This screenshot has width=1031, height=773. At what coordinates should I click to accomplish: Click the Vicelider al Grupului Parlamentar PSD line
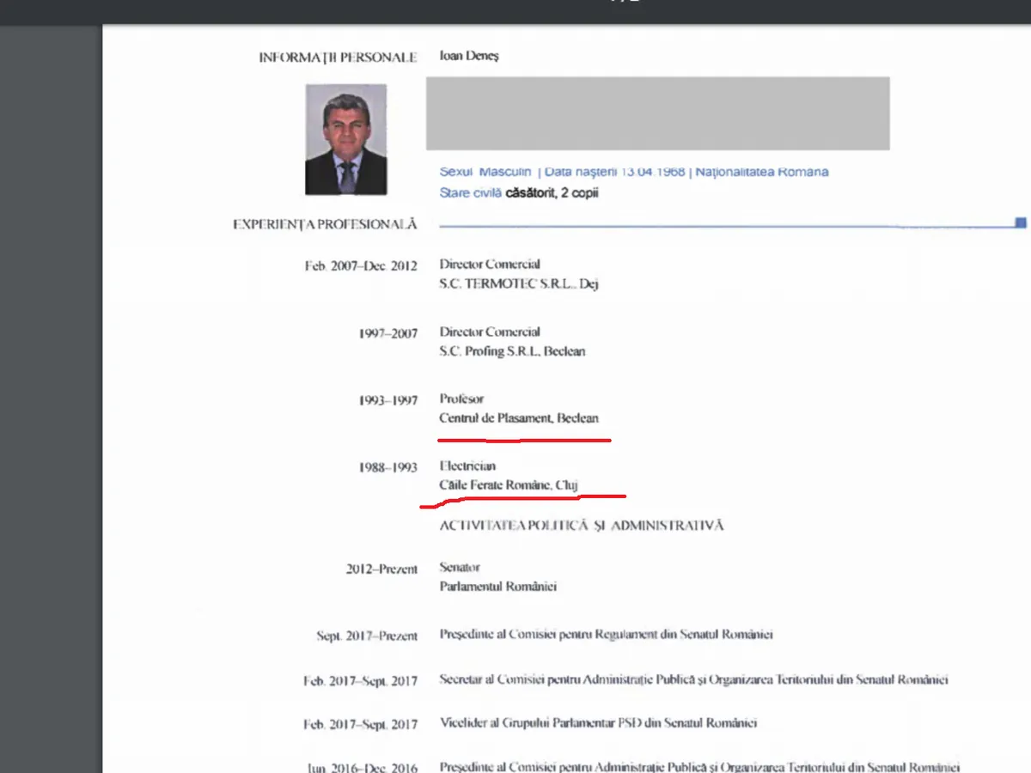point(598,723)
